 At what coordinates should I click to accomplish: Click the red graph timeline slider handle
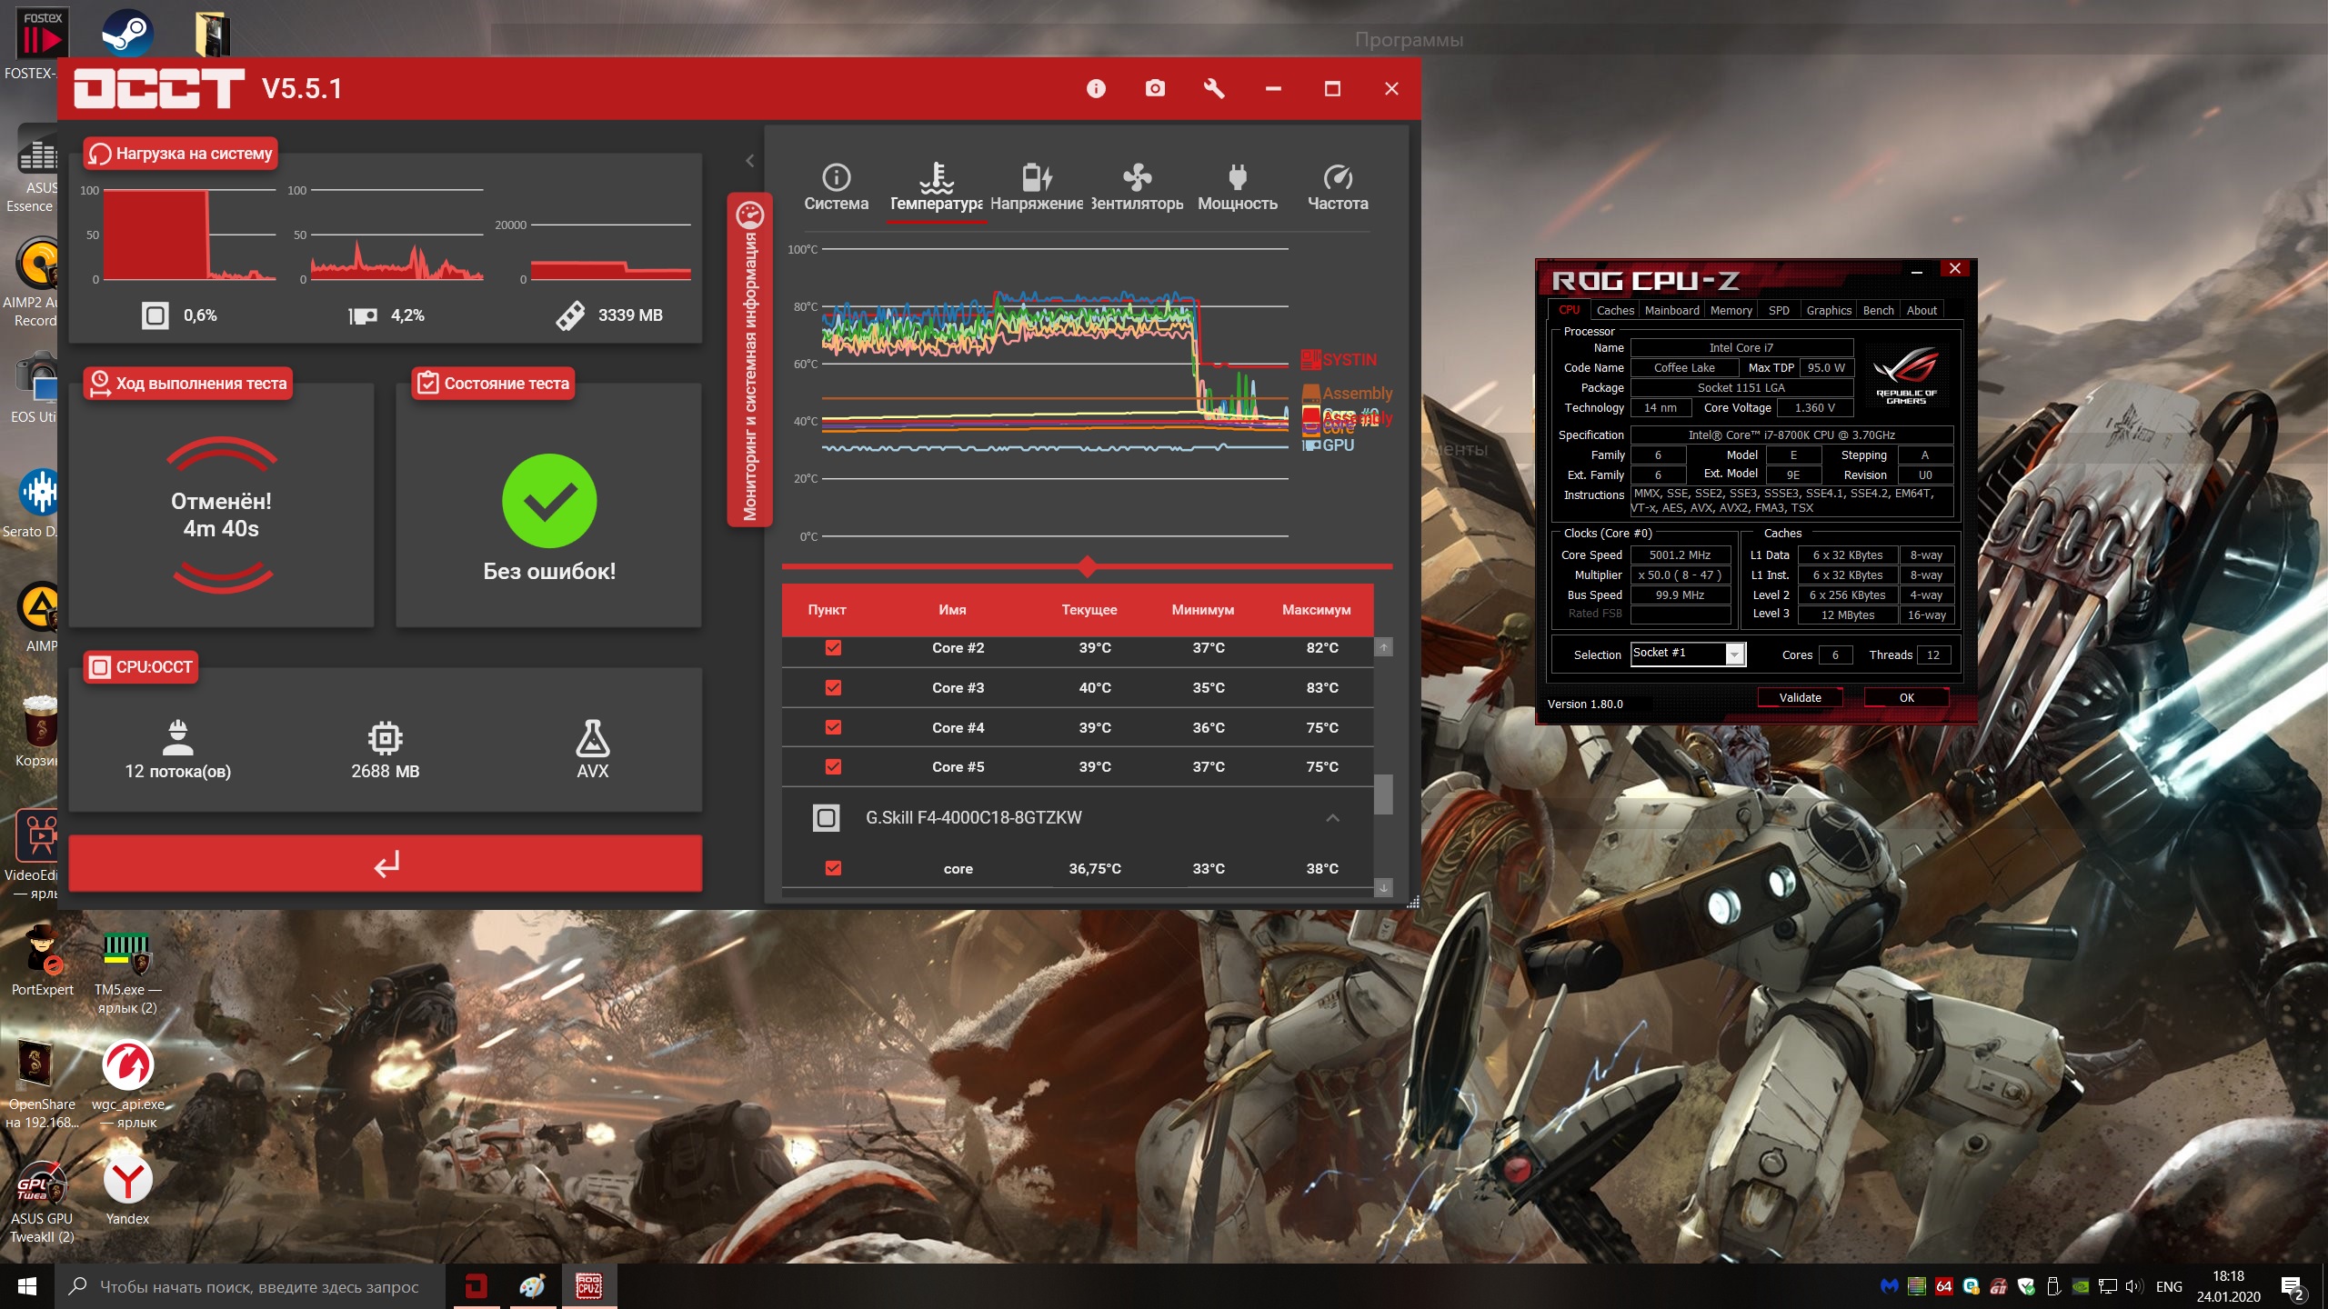(x=1088, y=567)
